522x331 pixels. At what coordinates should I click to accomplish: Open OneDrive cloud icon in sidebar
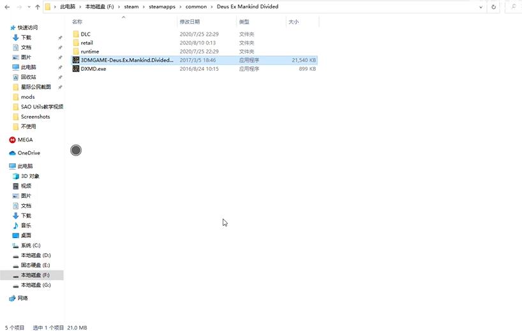(12, 153)
